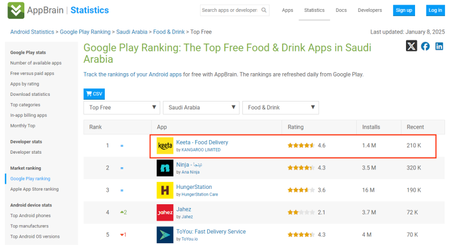Open Top manufacturers link
This screenshot has height=245, width=453.
[x=29, y=226]
